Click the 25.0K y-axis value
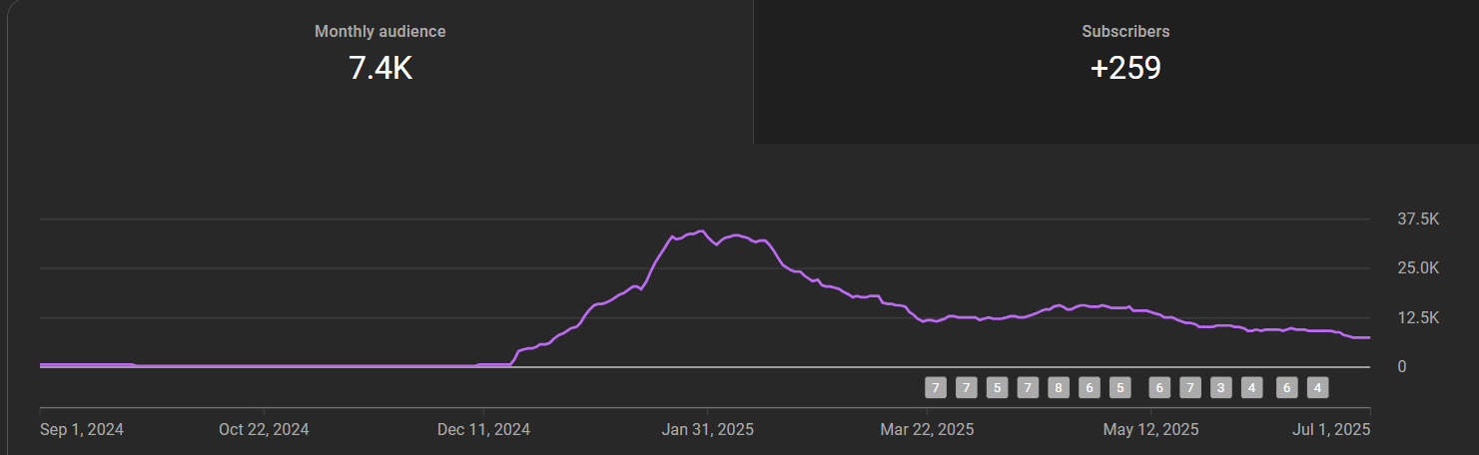Image resolution: width=1479 pixels, height=455 pixels. (x=1418, y=267)
